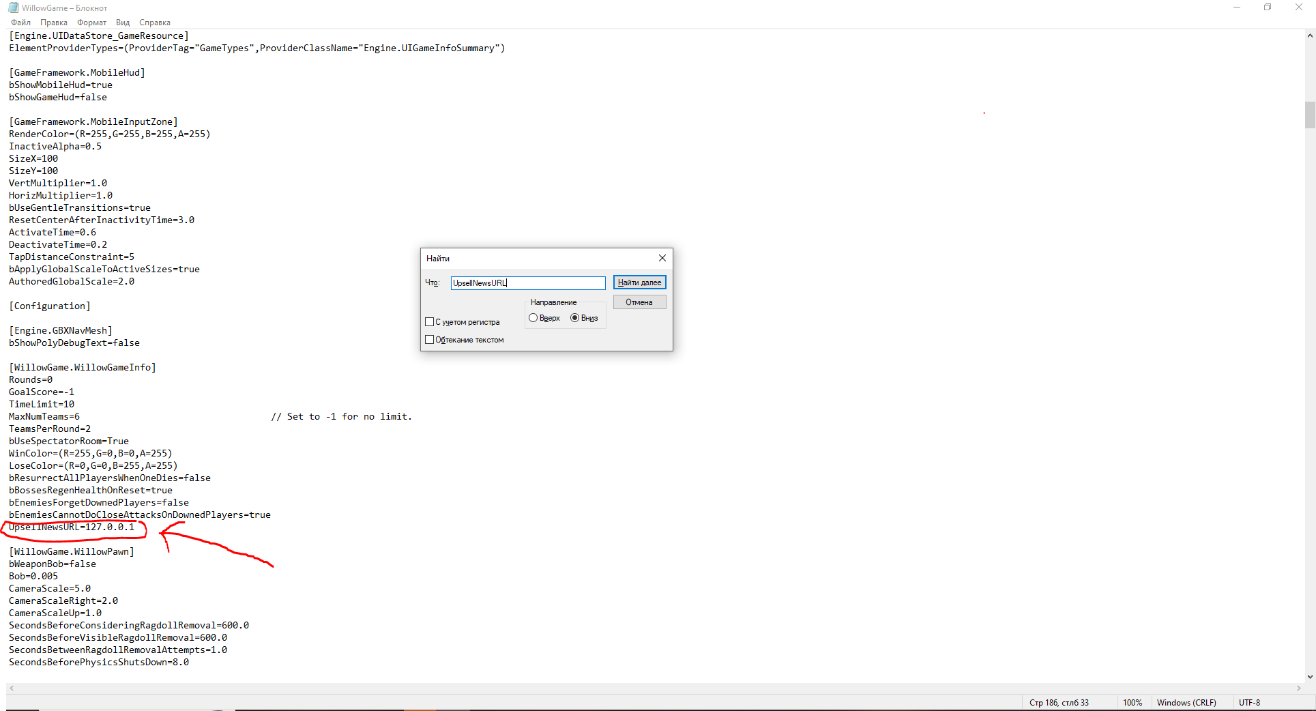The width and height of the screenshot is (1316, 711).
Task: Click the vertical scrollbar down arrow
Action: [1310, 676]
